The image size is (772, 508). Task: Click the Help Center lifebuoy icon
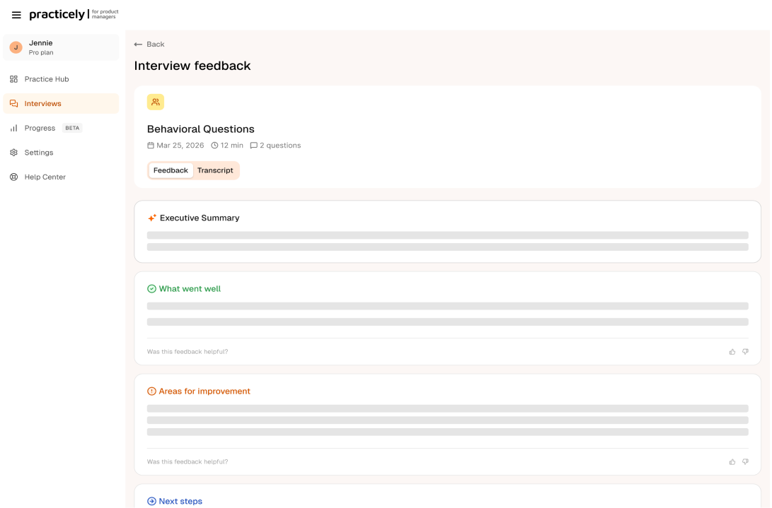pyautogui.click(x=13, y=177)
